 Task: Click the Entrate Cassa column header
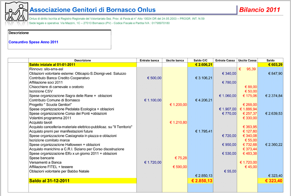(x=225, y=60)
